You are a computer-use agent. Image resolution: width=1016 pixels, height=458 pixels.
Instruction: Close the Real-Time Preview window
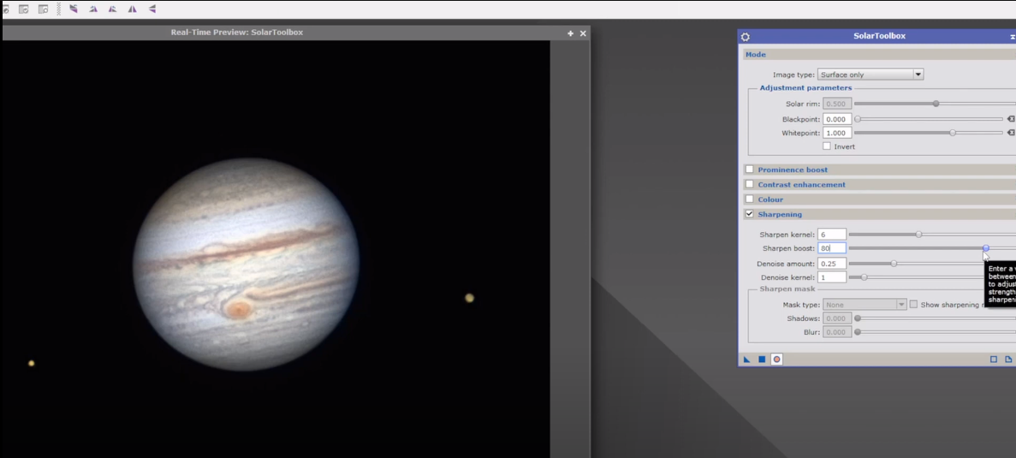[x=583, y=33]
